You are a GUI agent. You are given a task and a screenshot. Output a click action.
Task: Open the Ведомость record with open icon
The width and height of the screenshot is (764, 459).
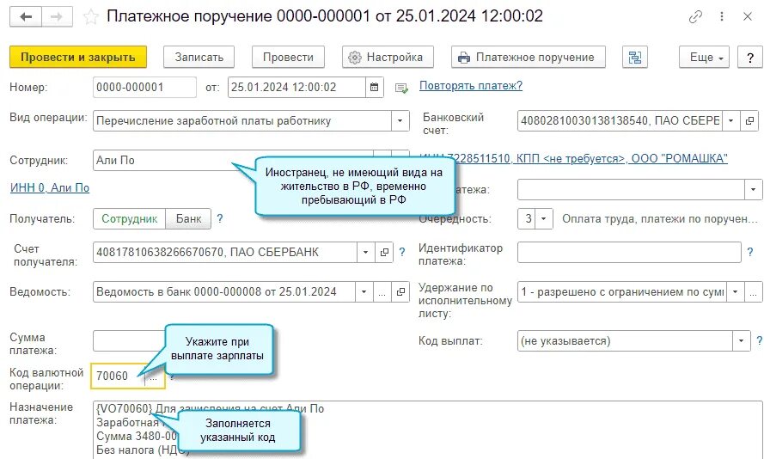(x=400, y=292)
